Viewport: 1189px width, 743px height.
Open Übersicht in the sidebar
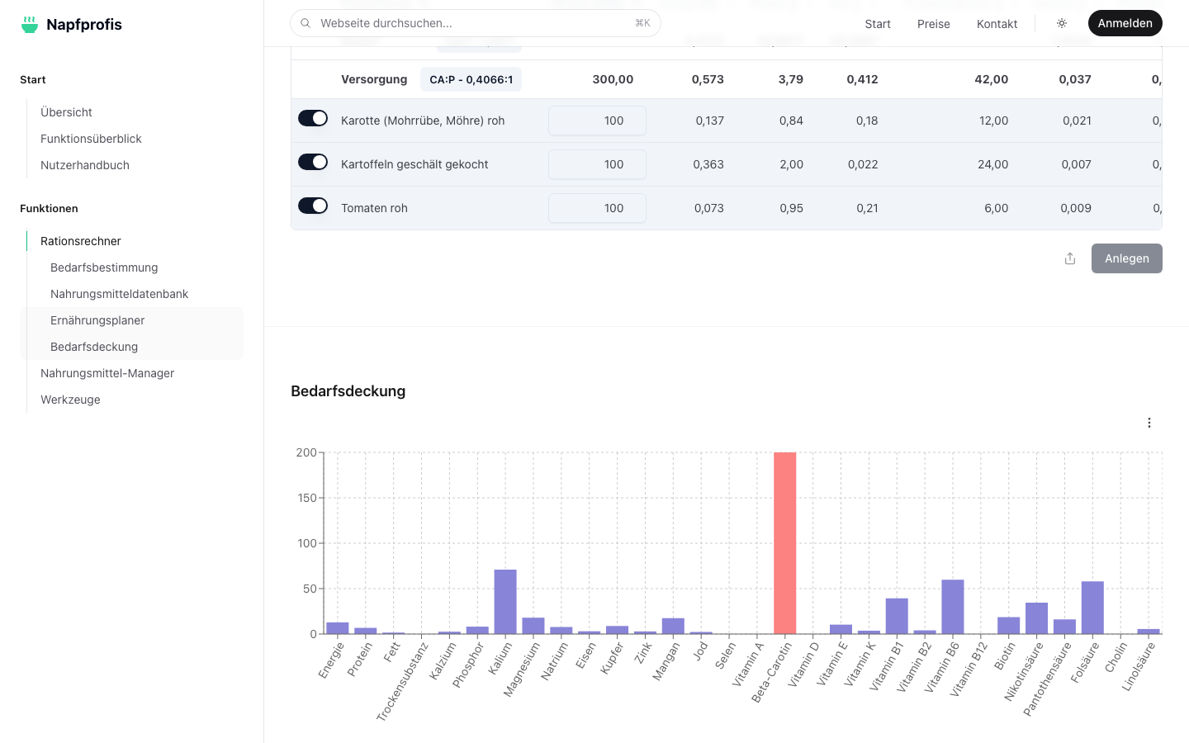(66, 112)
